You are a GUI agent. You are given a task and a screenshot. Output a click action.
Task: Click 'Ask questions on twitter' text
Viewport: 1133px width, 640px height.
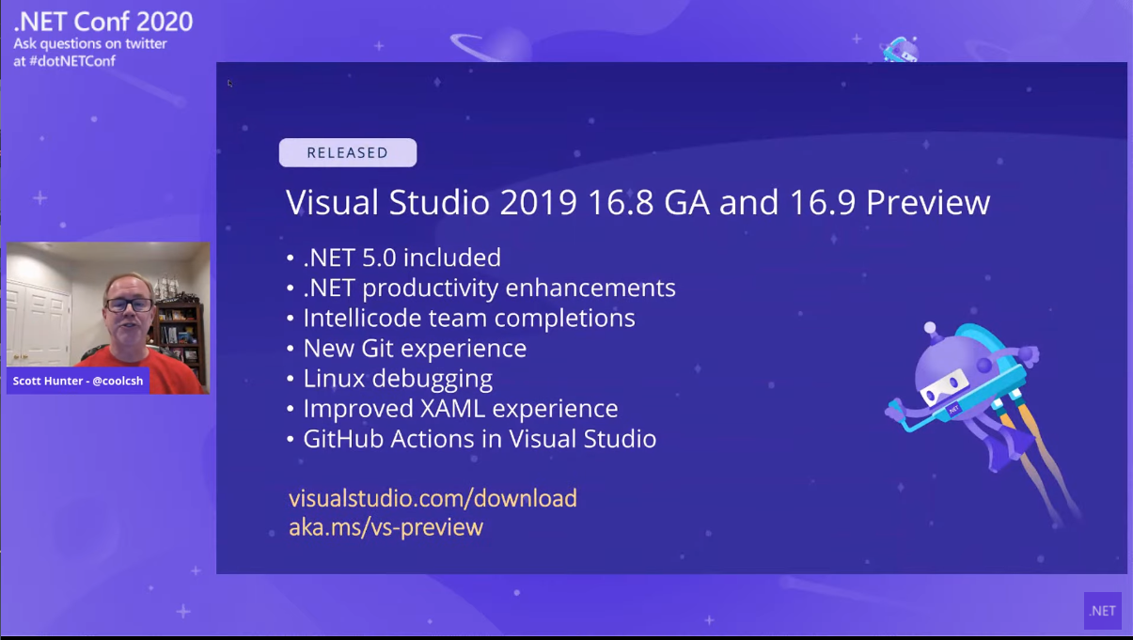(x=90, y=44)
